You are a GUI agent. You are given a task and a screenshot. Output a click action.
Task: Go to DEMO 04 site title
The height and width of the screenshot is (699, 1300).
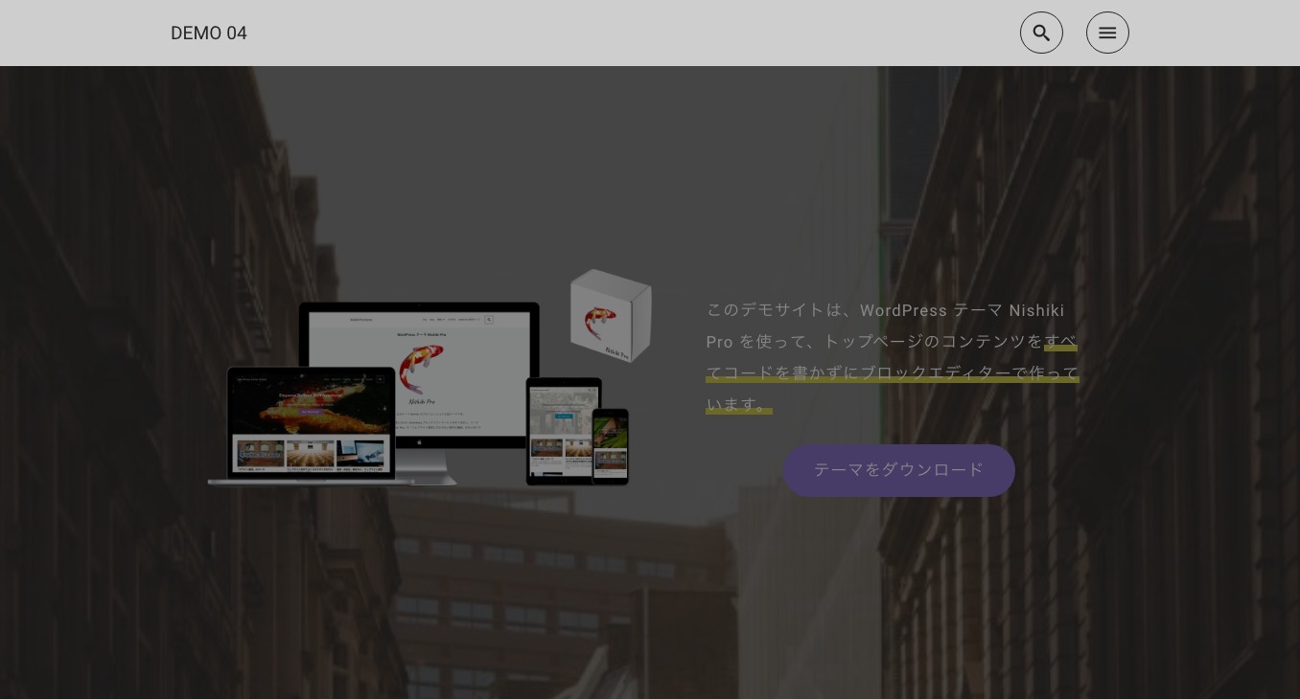(209, 34)
